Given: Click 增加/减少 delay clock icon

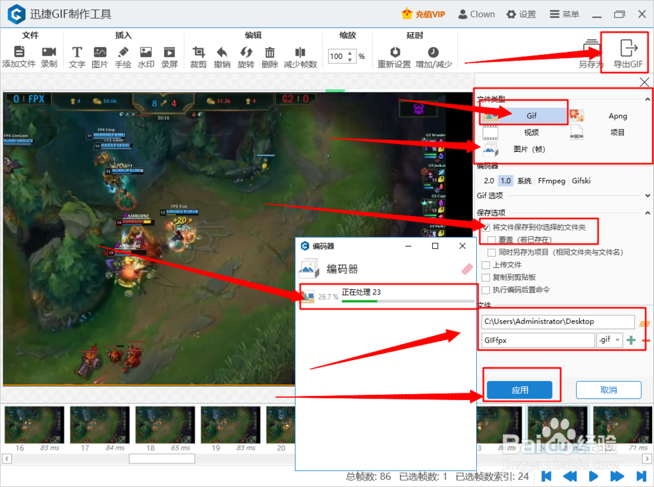Looking at the screenshot, I should tap(434, 52).
